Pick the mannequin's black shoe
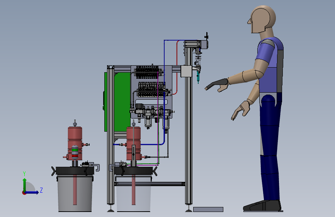 pos(262,206)
